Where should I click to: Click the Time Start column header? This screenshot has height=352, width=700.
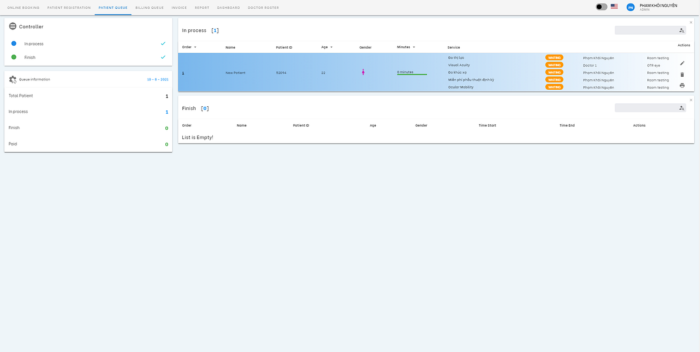coord(487,126)
